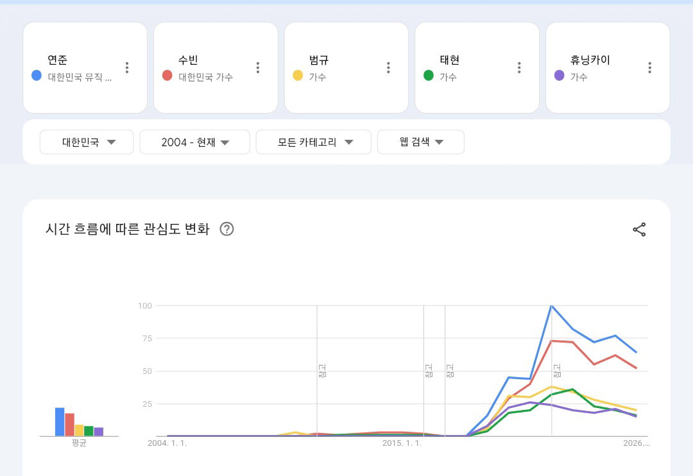The width and height of the screenshot is (693, 476).
Task: Open the 웹 검색 search type dropdown
Action: (421, 142)
